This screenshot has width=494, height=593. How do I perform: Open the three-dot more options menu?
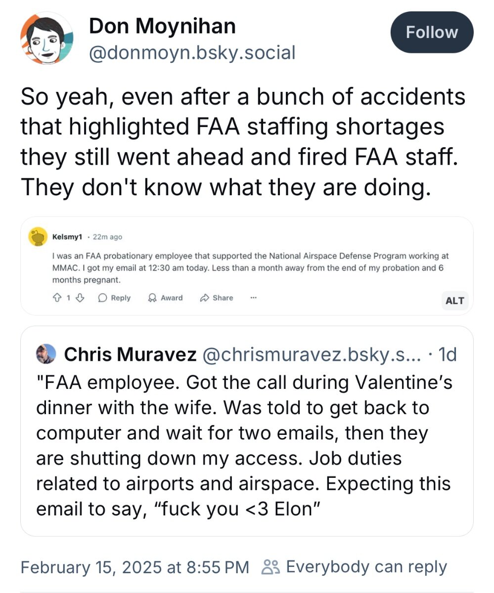254,298
